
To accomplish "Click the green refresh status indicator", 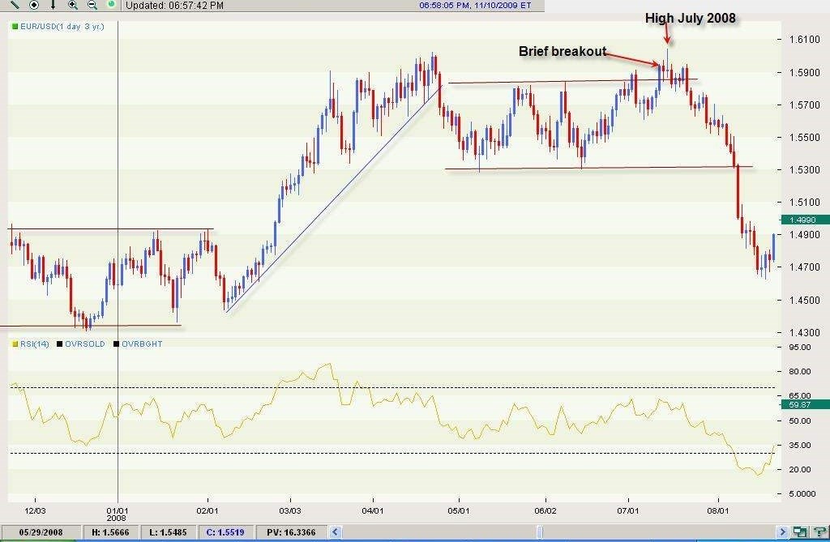I will pyautogui.click(x=111, y=4).
